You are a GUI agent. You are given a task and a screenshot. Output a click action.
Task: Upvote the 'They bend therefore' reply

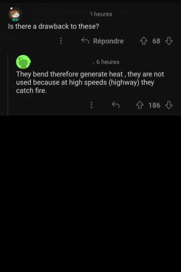coord(140,105)
